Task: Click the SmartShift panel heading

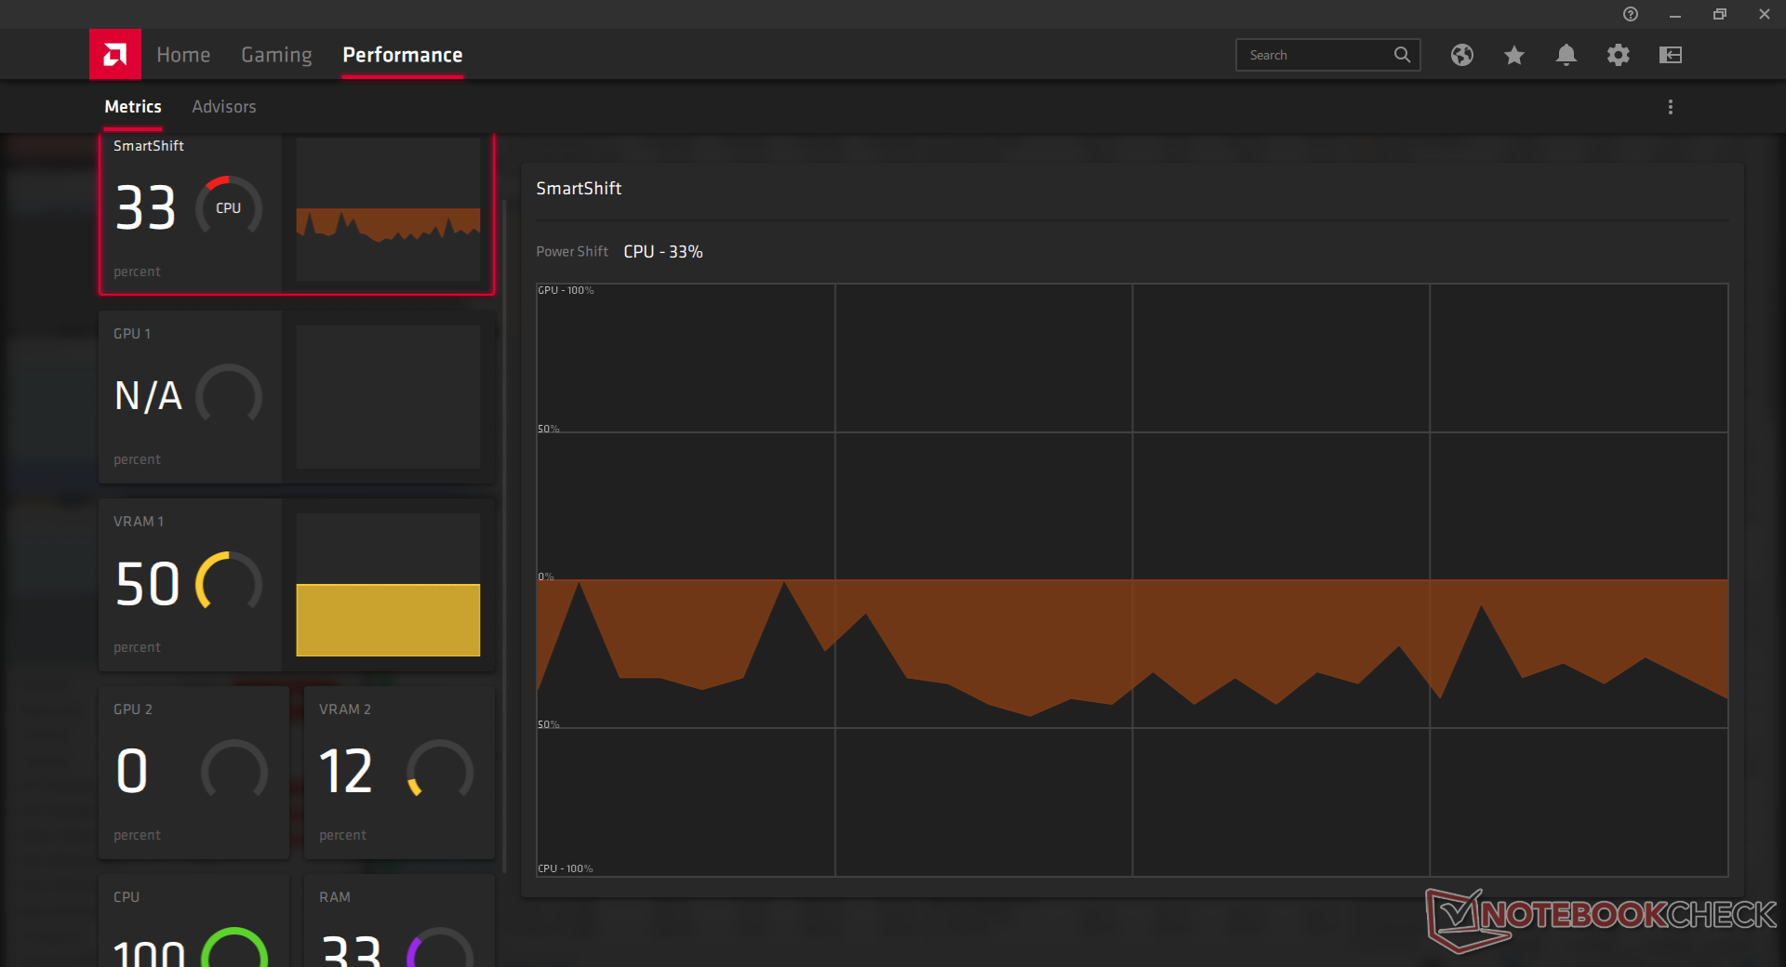Action: click(x=579, y=189)
